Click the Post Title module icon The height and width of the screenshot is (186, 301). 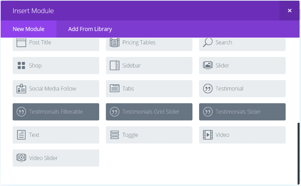(21, 42)
